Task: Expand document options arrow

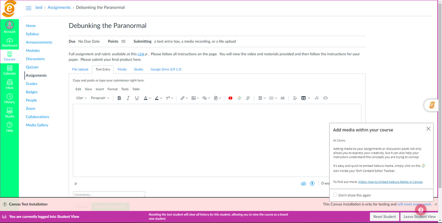Action: 220,98
